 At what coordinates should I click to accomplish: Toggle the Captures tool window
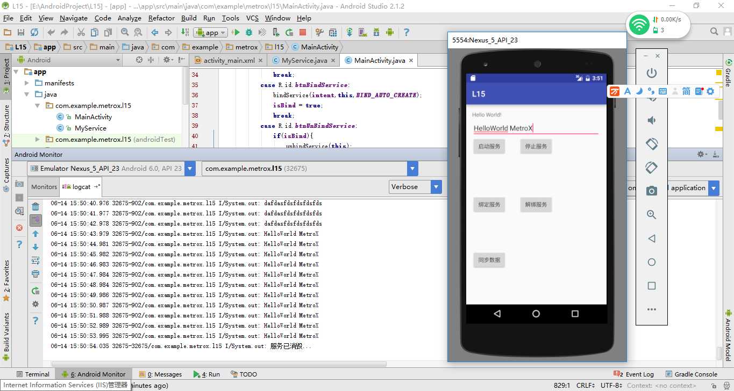[6, 175]
